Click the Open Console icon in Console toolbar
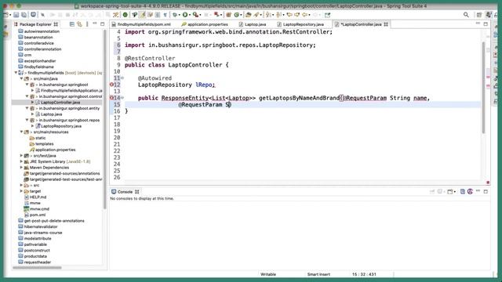Screen dimensions: 502x282 point(451,191)
